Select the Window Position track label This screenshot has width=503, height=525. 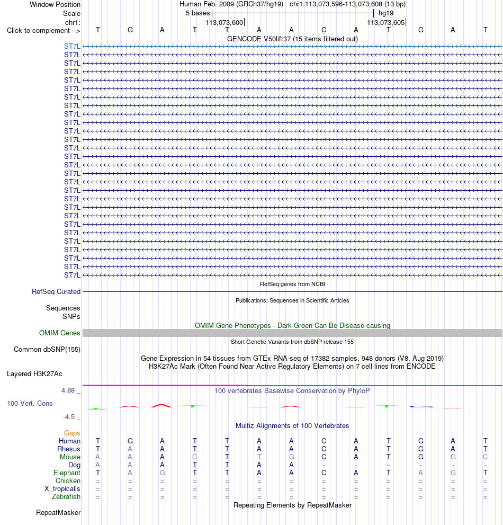55,4
